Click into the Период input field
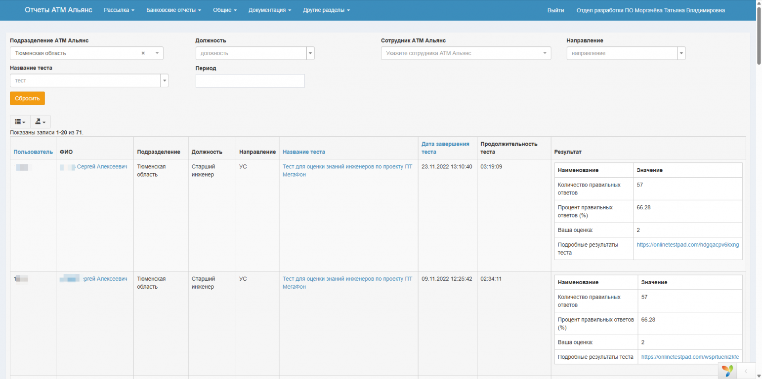Viewport: 762px width, 379px height. click(x=250, y=81)
